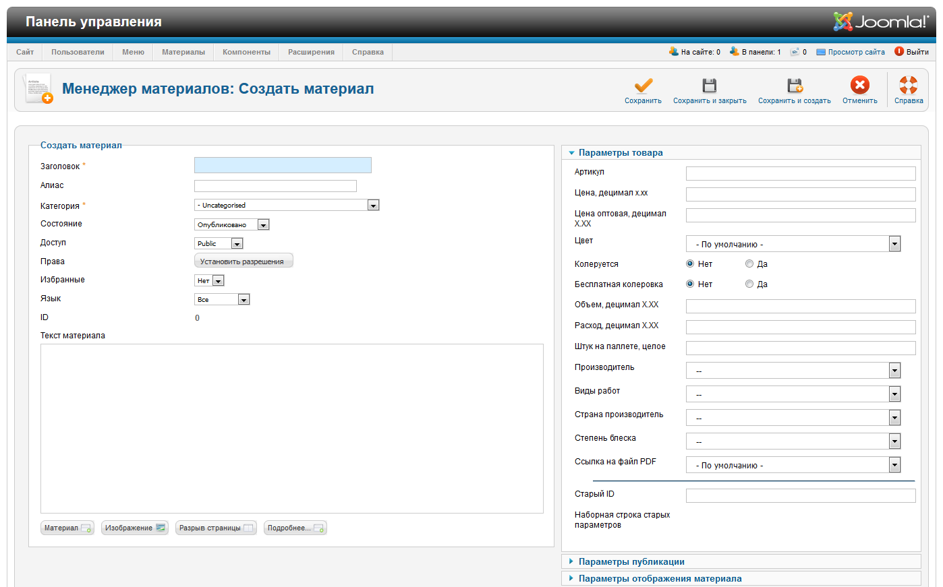Select Да for Колеруется
This screenshot has height=587, width=943.
point(749,264)
